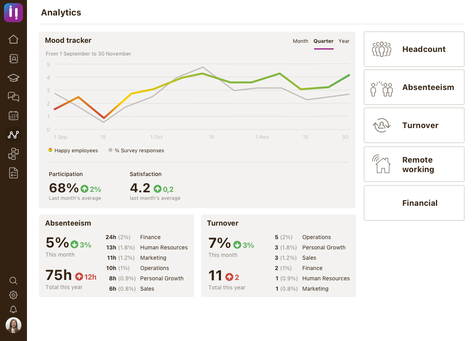Click the 7% turnover this month value
Viewport: 476px width, 341px height.
point(220,243)
